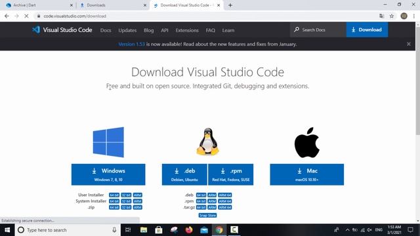Open the Camtasia app on the taskbar

click(x=234, y=230)
